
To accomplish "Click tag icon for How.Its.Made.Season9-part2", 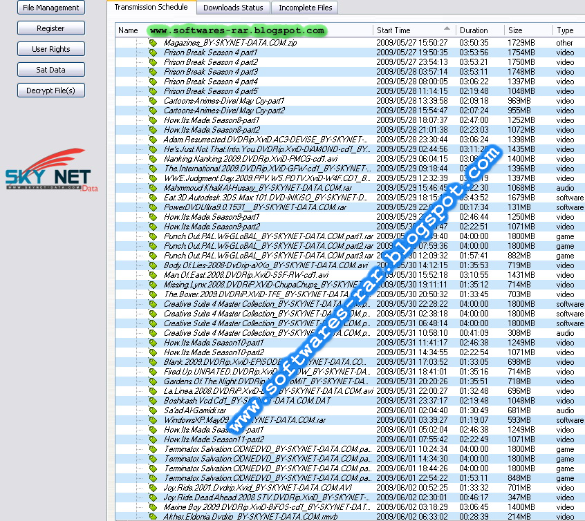I will [153, 227].
